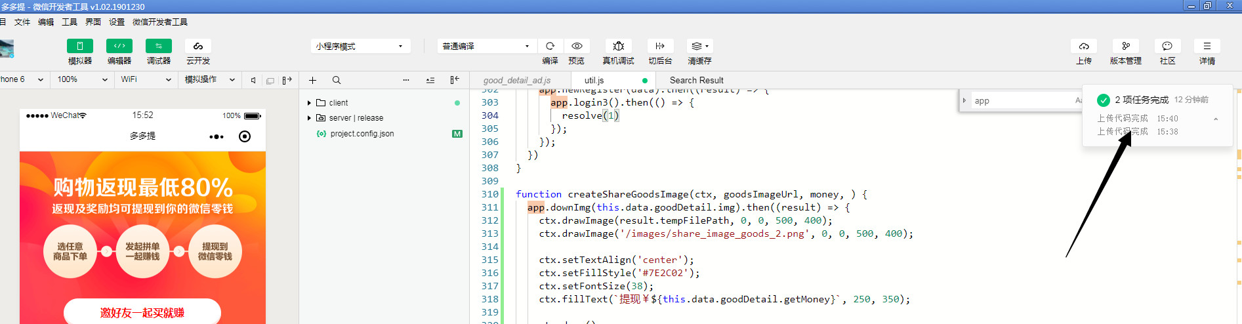Start 真机调试 remote debug
1242x324 pixels.
coord(618,46)
